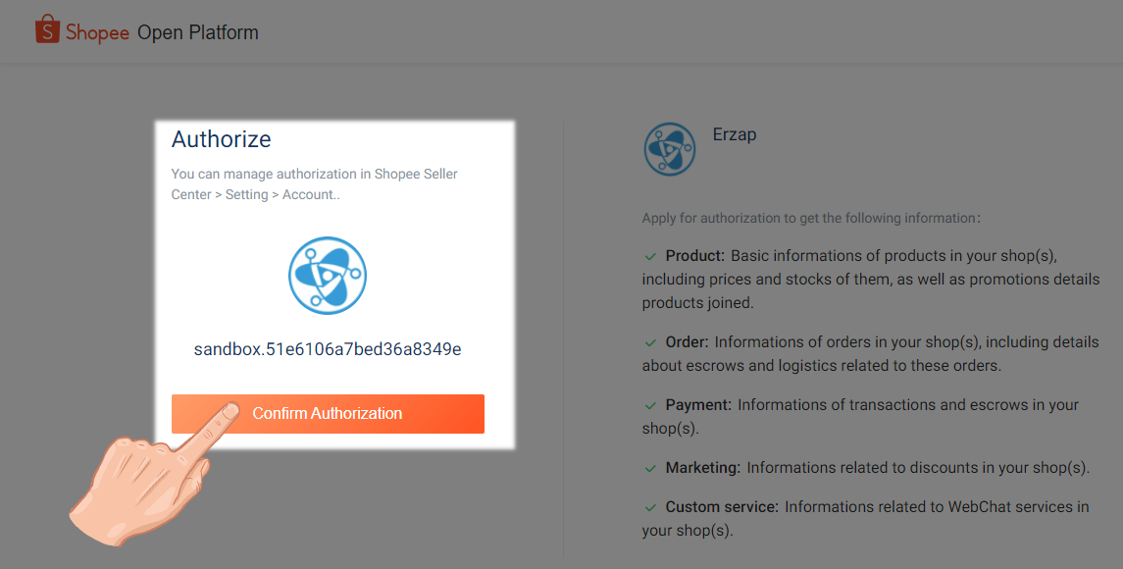Click the sandbox.51e6106a7bed36a8349e account name

[x=328, y=349]
